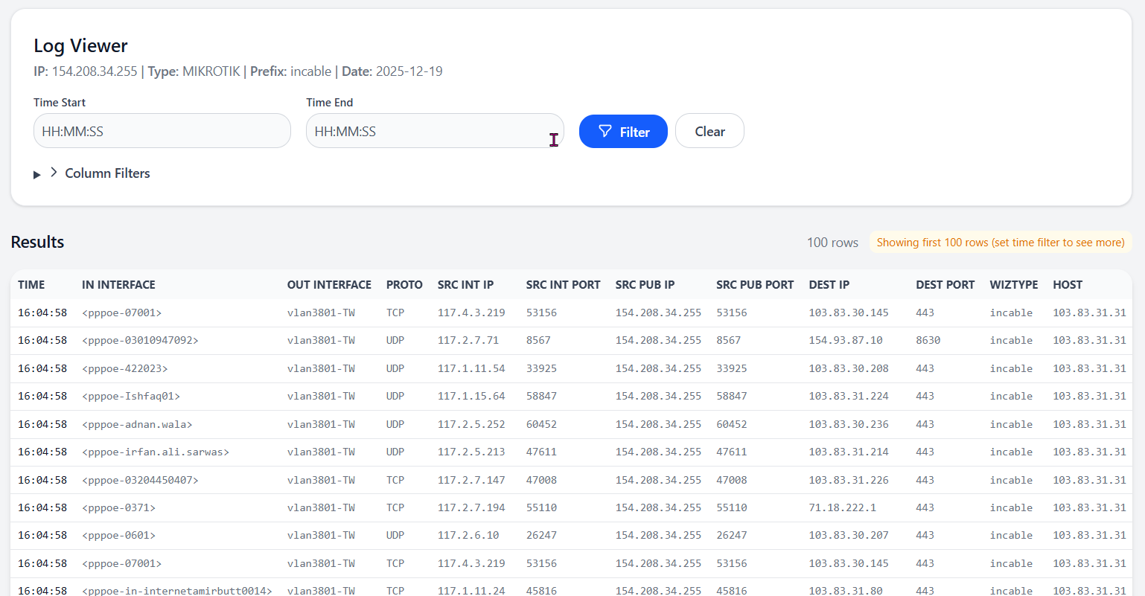Click destination IP 103.83.30.208
The height and width of the screenshot is (596, 1145).
(849, 368)
